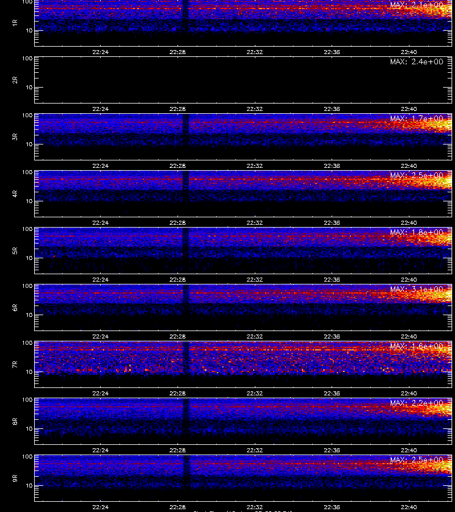Click the 22:24 label under the 6R panel

(100, 336)
